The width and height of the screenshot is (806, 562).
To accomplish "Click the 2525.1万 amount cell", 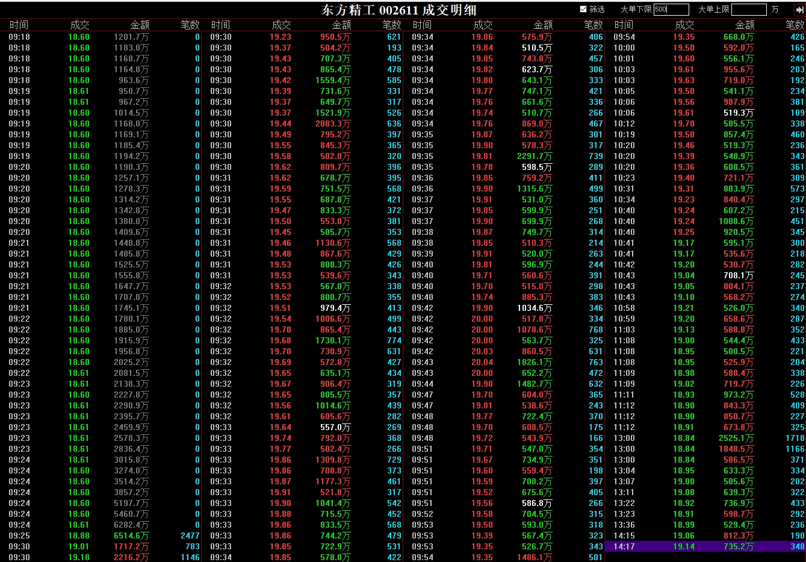I will tap(736, 438).
